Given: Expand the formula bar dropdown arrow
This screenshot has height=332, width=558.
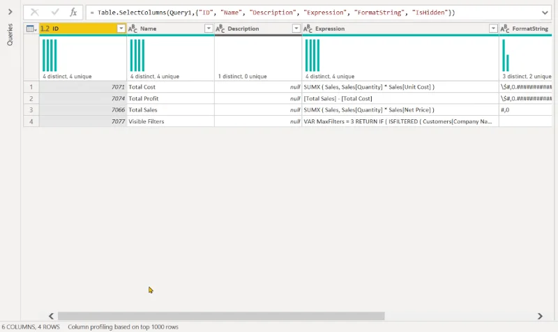Looking at the screenshot, I should tap(545, 13).
